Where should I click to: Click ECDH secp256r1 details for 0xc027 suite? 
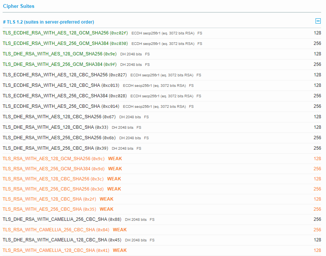click(162, 75)
